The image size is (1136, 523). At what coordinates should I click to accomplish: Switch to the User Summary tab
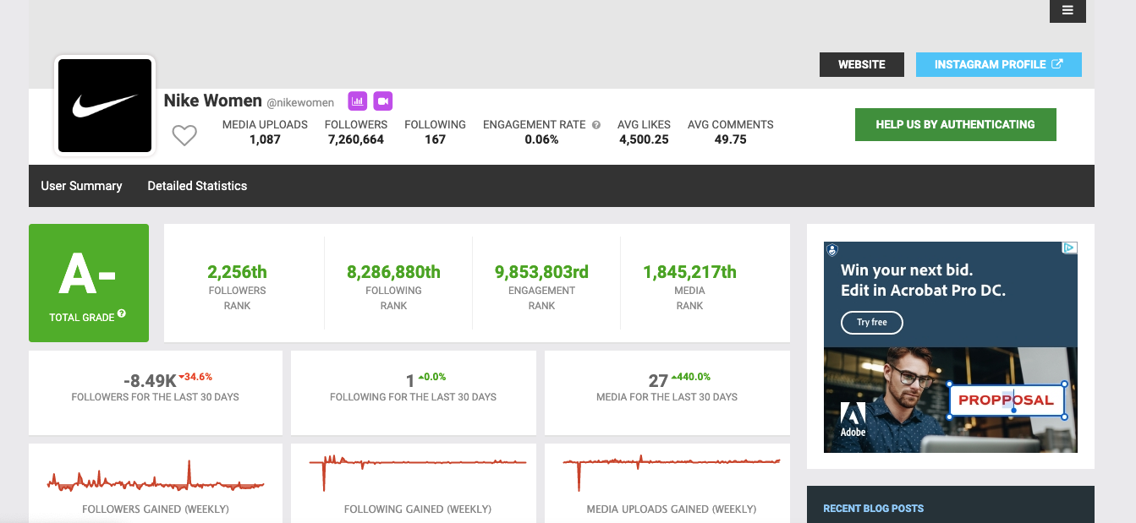[81, 186]
